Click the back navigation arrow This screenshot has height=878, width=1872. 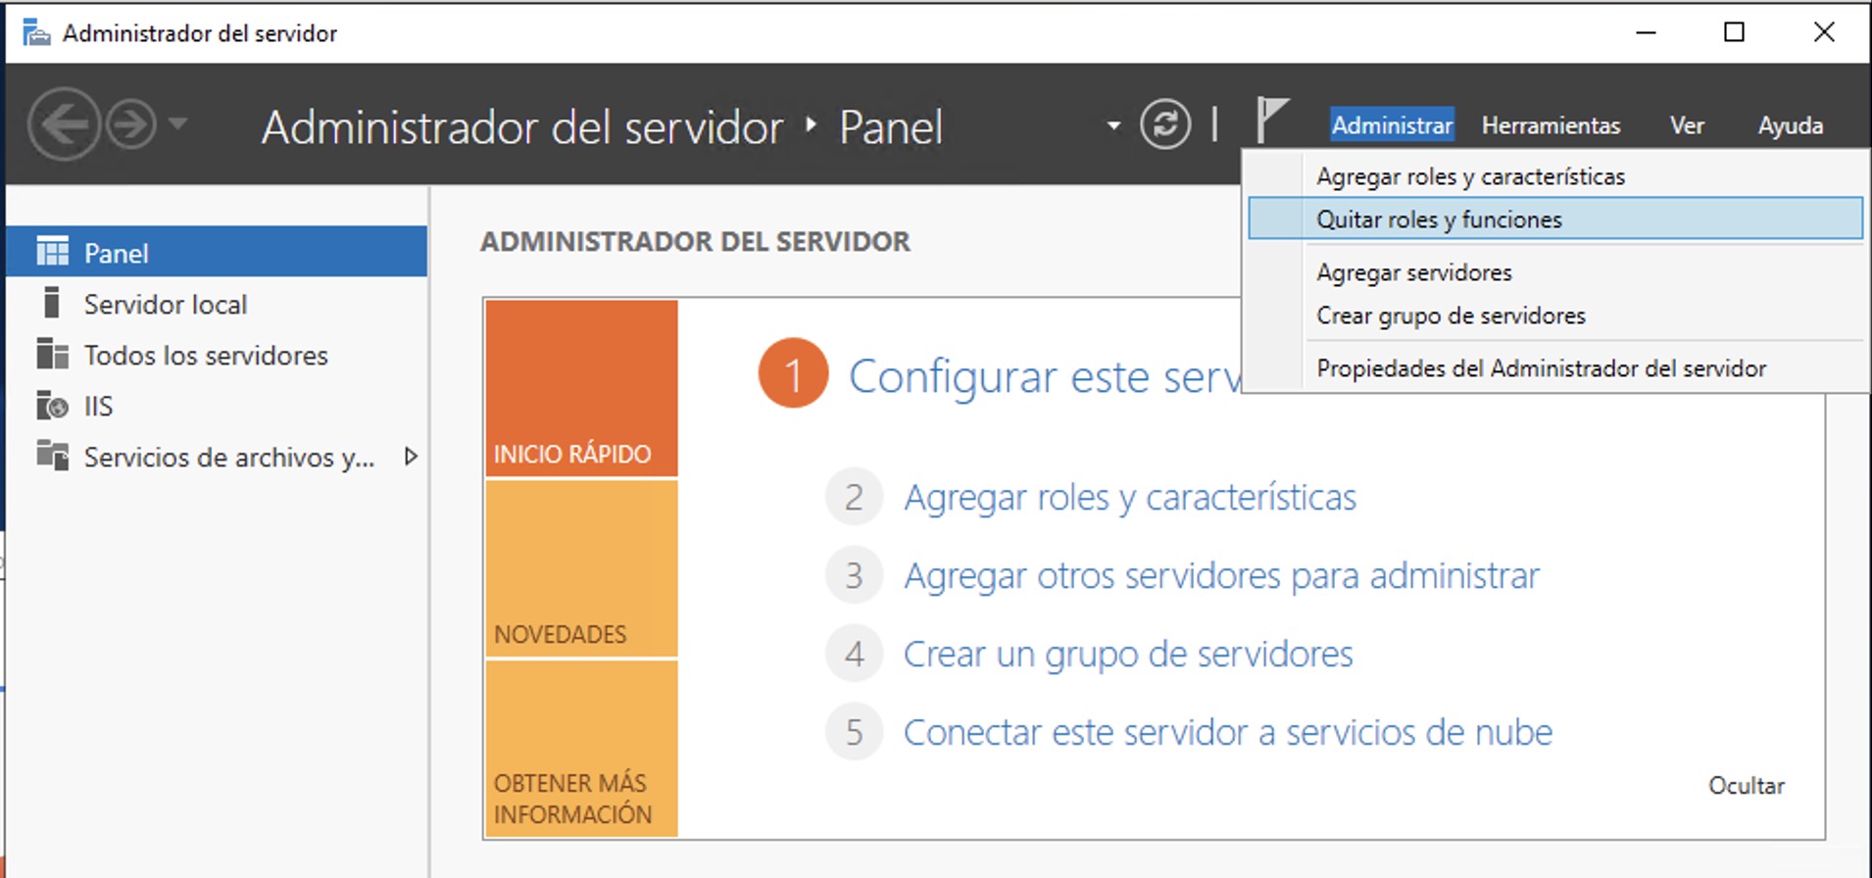pyautogui.click(x=64, y=124)
